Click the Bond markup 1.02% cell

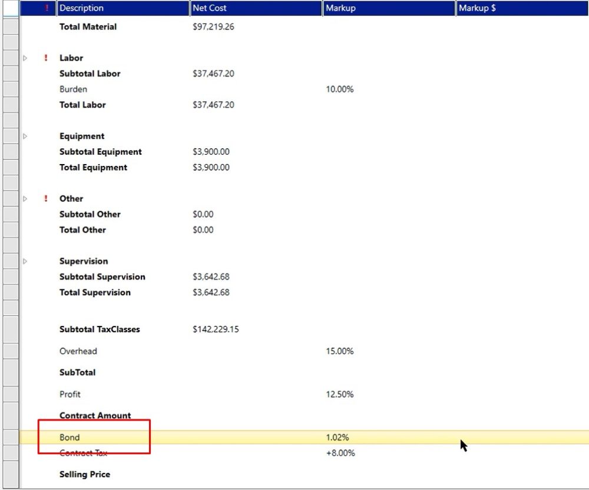pyautogui.click(x=337, y=438)
